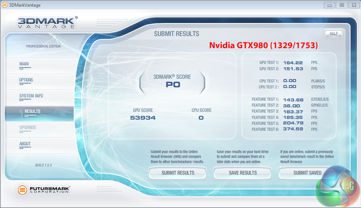This screenshot has width=361, height=208.
Task: Select GPU Test 2 value 151.53
Action: (x=293, y=69)
